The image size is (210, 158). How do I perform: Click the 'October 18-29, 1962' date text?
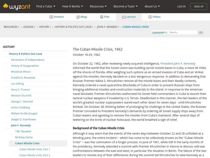click(x=86, y=55)
